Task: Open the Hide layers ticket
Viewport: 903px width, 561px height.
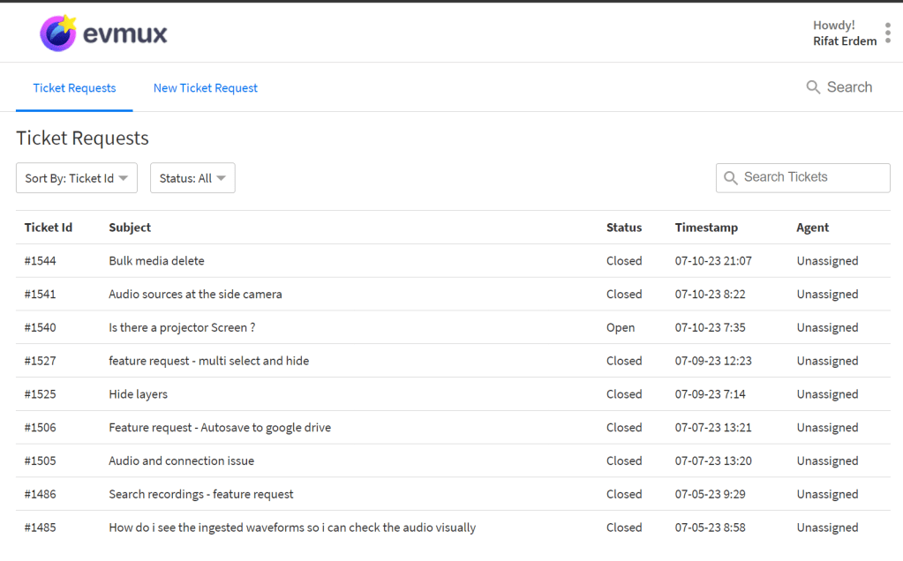Action: 139,394
